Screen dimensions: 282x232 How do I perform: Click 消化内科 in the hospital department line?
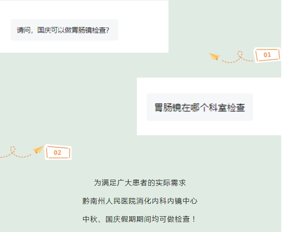click(x=151, y=201)
